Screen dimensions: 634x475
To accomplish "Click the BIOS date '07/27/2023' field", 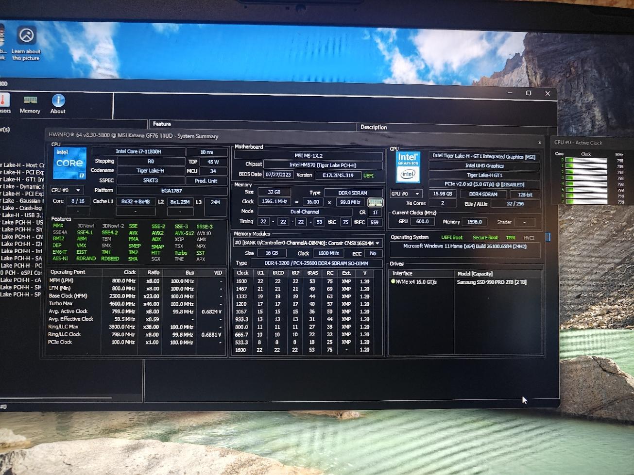I will pos(278,175).
